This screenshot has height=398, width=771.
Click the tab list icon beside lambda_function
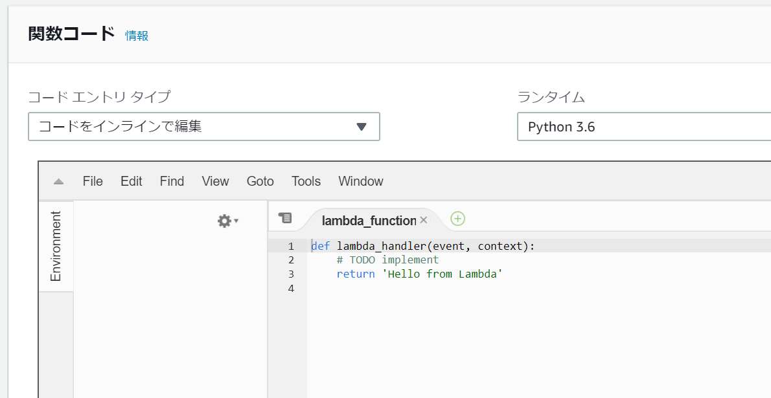(285, 219)
